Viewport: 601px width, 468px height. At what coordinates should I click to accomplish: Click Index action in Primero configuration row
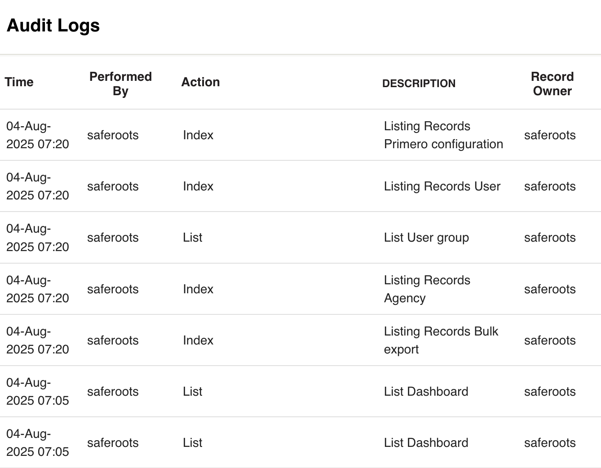coord(198,135)
